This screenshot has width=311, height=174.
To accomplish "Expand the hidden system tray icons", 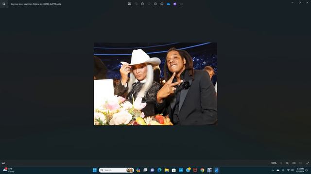I will point(273,170).
